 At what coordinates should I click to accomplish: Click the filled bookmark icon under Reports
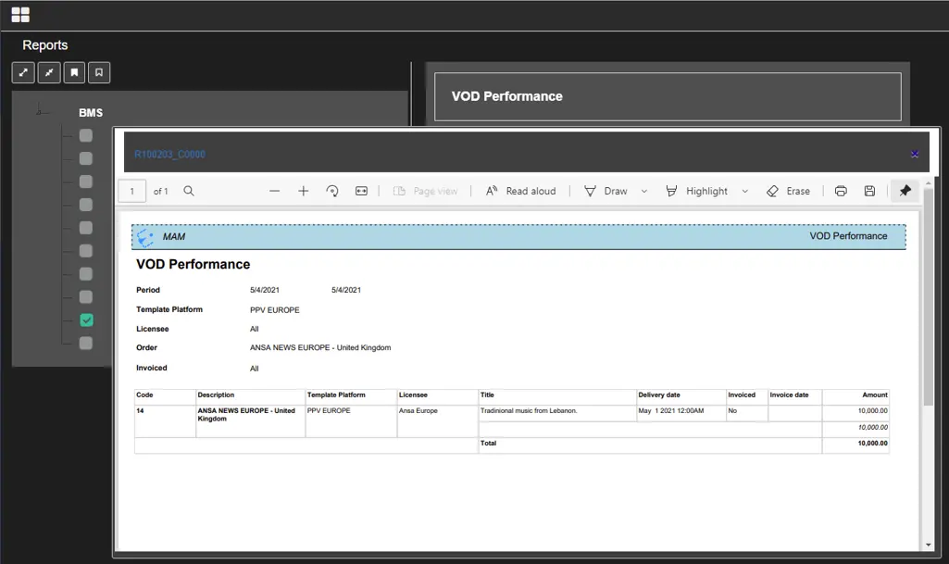coord(74,72)
